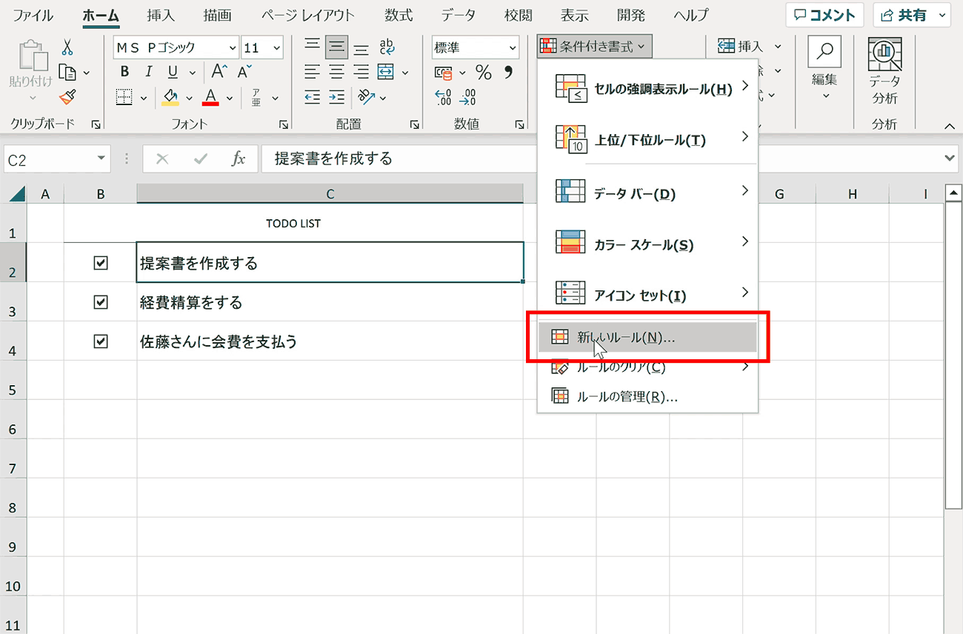Click the red font color A

pyautogui.click(x=211, y=97)
